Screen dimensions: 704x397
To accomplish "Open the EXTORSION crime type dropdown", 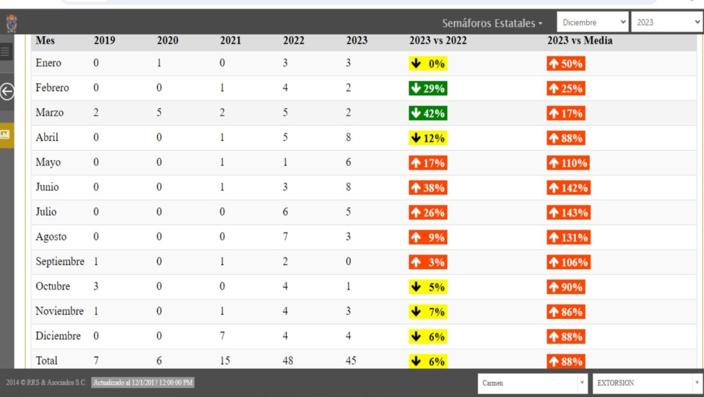I will click(x=647, y=383).
